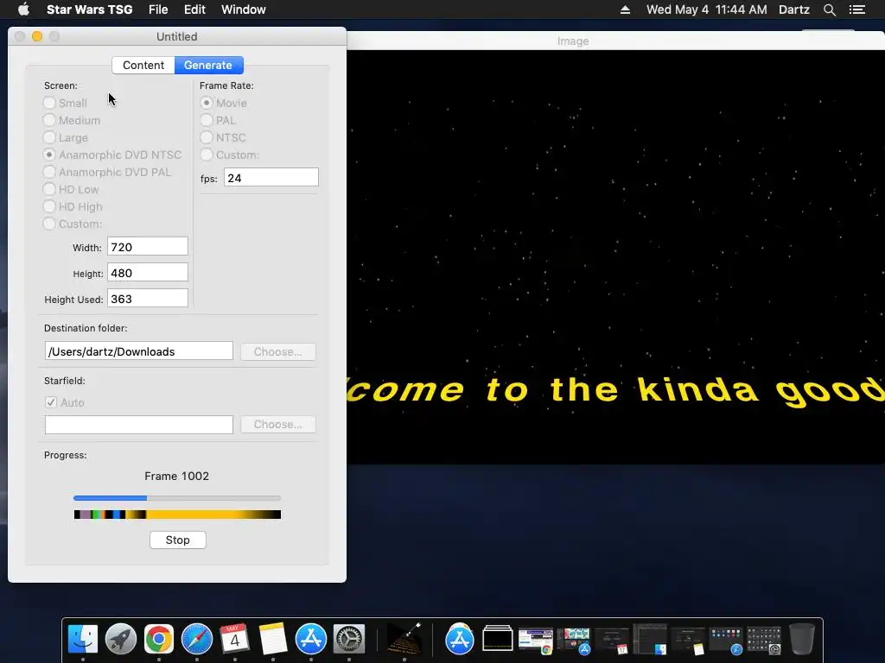Restore minimized window with Notes badge

pyautogui.click(x=687, y=641)
